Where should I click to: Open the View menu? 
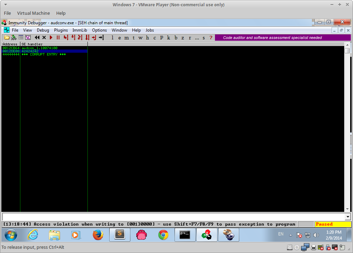(x=27, y=30)
